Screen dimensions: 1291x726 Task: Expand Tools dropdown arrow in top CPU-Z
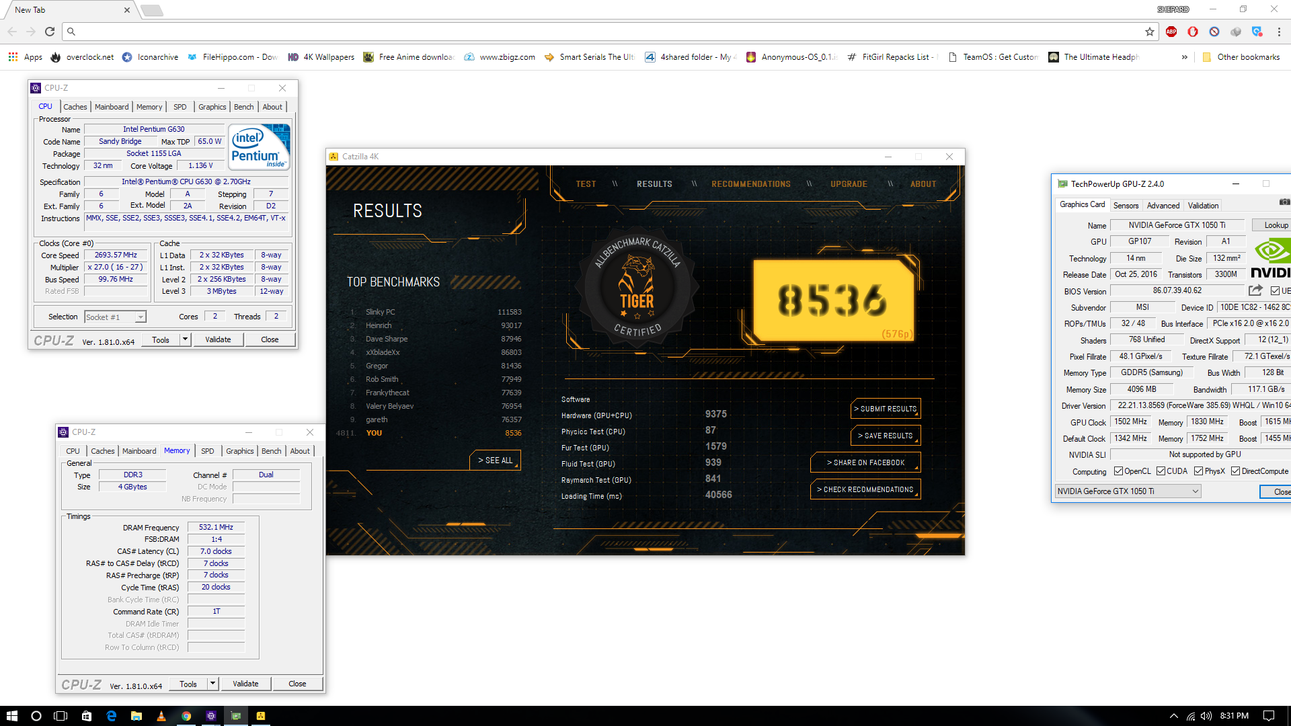(186, 339)
